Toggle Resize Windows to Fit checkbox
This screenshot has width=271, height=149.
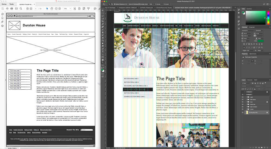click(115, 4)
